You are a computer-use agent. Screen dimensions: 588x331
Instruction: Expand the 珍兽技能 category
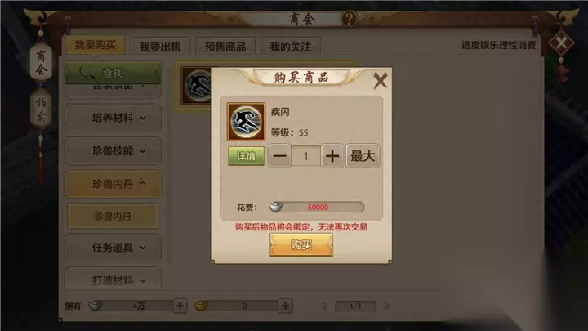click(x=114, y=151)
